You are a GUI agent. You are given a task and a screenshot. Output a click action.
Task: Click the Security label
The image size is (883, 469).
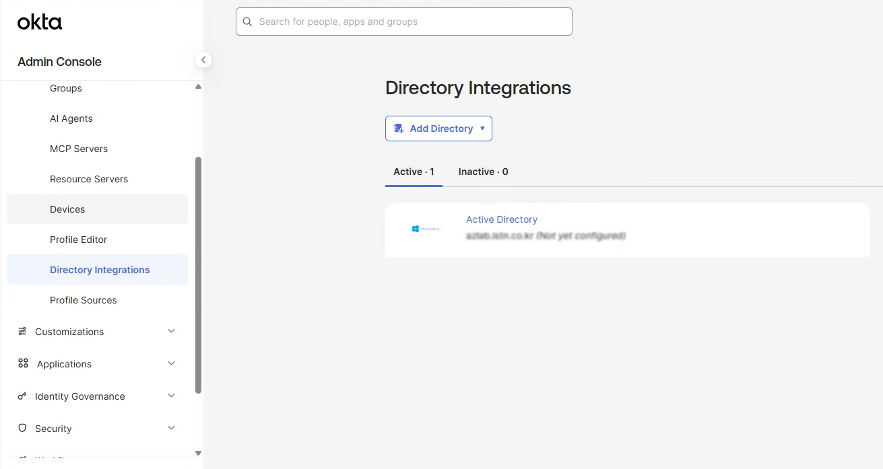53,429
